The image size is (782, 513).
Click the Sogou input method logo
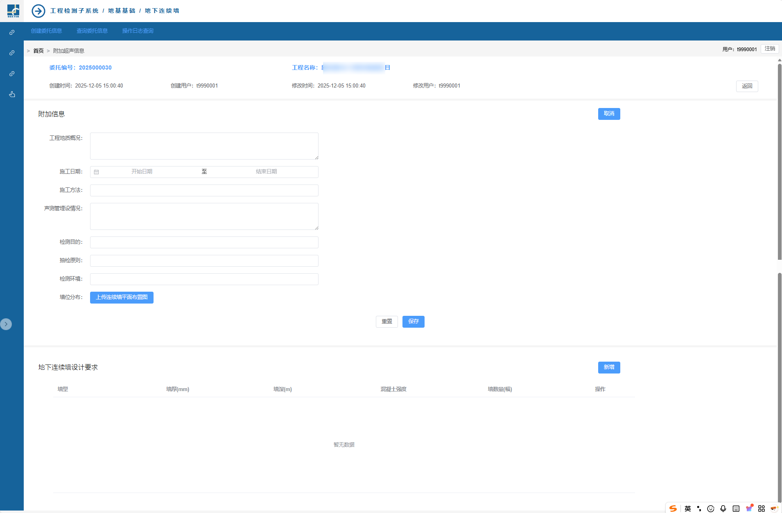[673, 509]
